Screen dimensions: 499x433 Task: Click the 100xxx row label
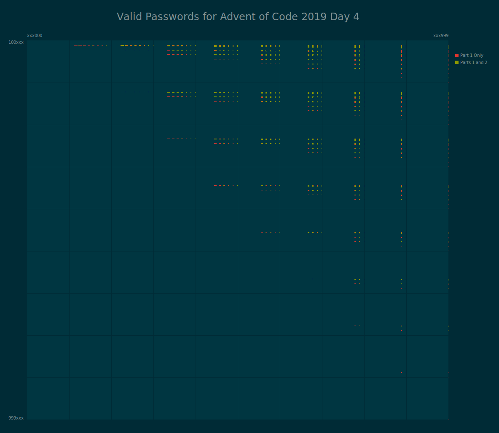pos(16,42)
